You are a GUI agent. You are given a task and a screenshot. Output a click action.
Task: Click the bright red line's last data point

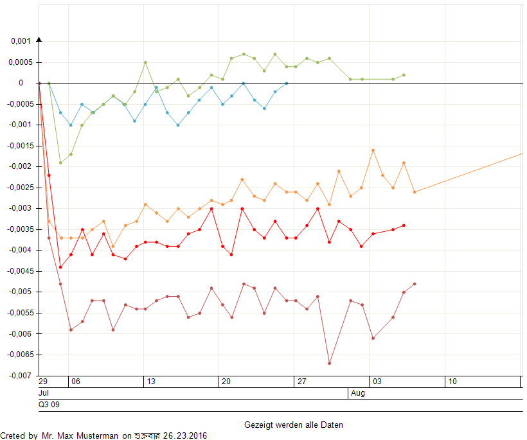[x=404, y=225]
